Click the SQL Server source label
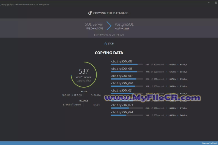This screenshot has width=218, height=145. [x=94, y=24]
